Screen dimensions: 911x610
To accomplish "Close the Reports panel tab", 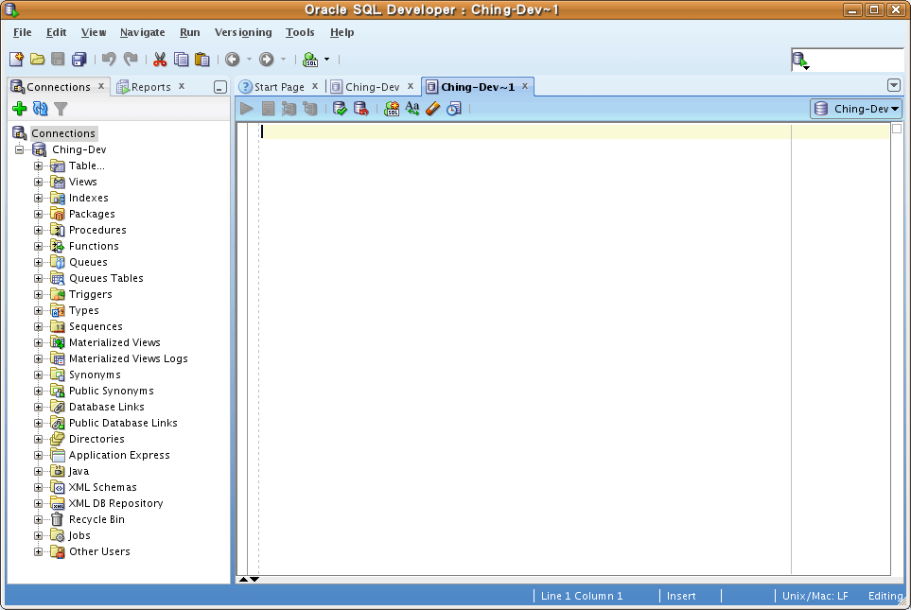I will [182, 86].
